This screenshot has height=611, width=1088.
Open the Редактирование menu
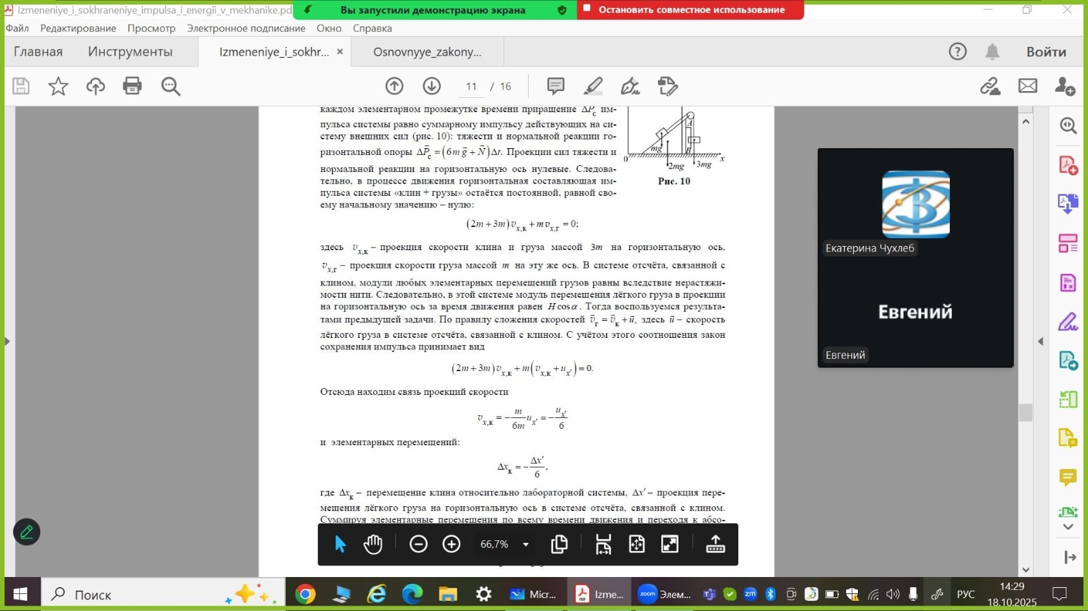click(x=78, y=29)
